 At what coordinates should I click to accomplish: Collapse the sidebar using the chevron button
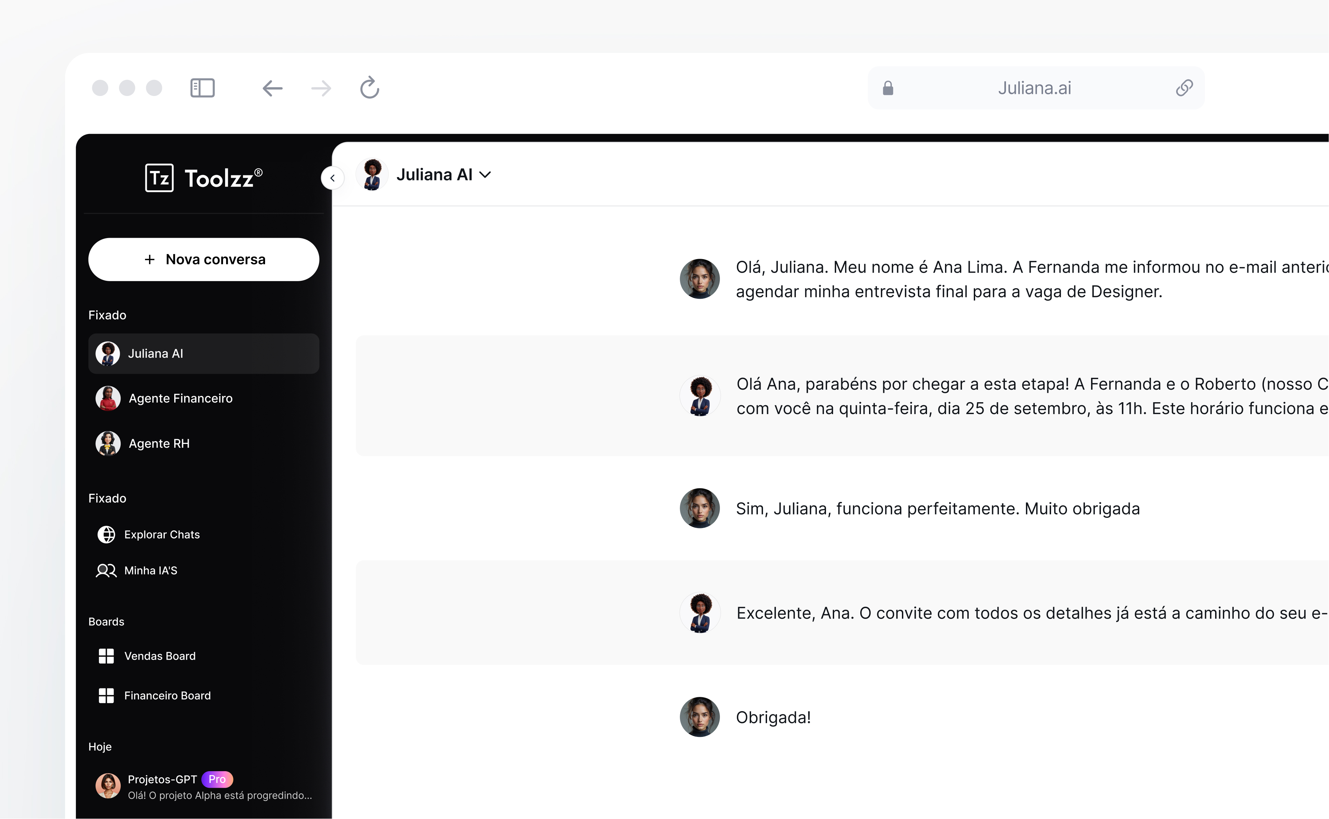[333, 178]
